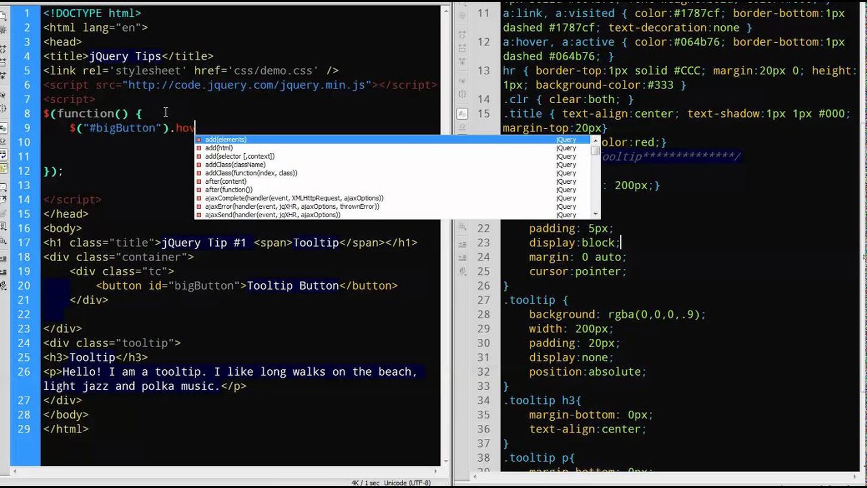Image resolution: width=867 pixels, height=488 pixels.
Task: Click left pane horizontal scroll-left arrow
Action: point(15,471)
